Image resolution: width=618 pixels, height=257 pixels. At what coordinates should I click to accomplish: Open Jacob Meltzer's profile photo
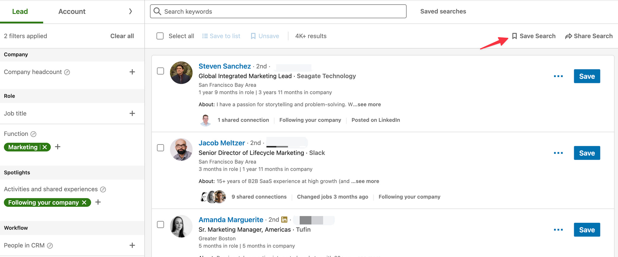pyautogui.click(x=181, y=149)
